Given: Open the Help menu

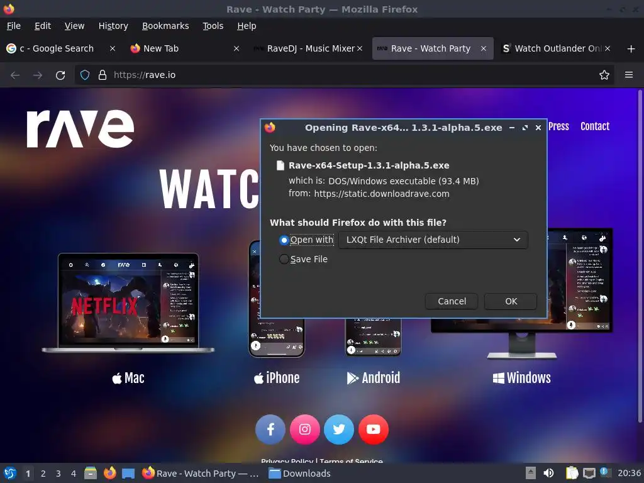Looking at the screenshot, I should click(x=247, y=26).
